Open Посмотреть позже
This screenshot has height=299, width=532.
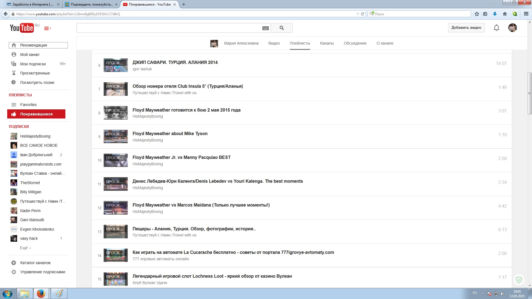[x=37, y=83]
